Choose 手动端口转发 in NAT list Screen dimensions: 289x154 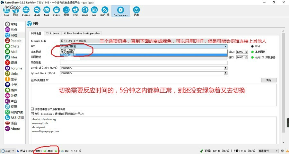click(x=144, y=55)
